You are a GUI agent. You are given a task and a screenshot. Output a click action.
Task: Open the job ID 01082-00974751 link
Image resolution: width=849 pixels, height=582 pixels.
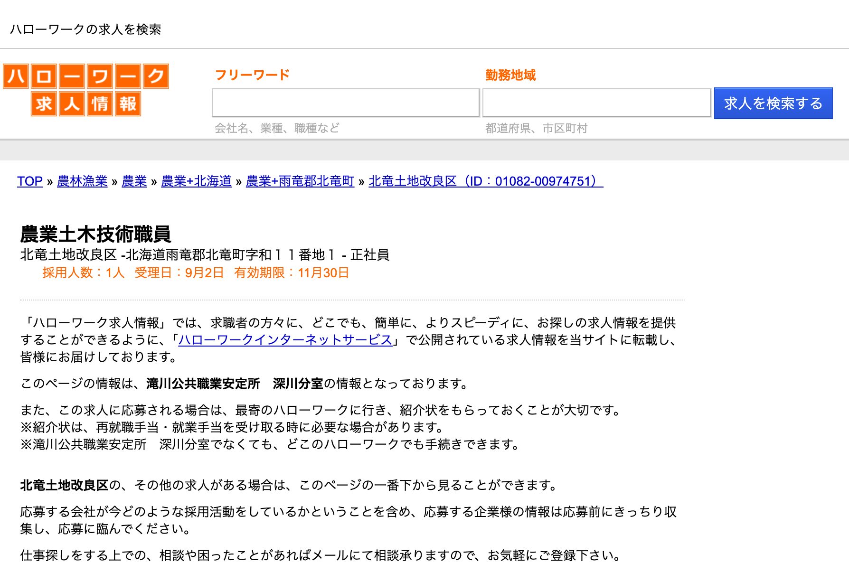click(x=485, y=181)
